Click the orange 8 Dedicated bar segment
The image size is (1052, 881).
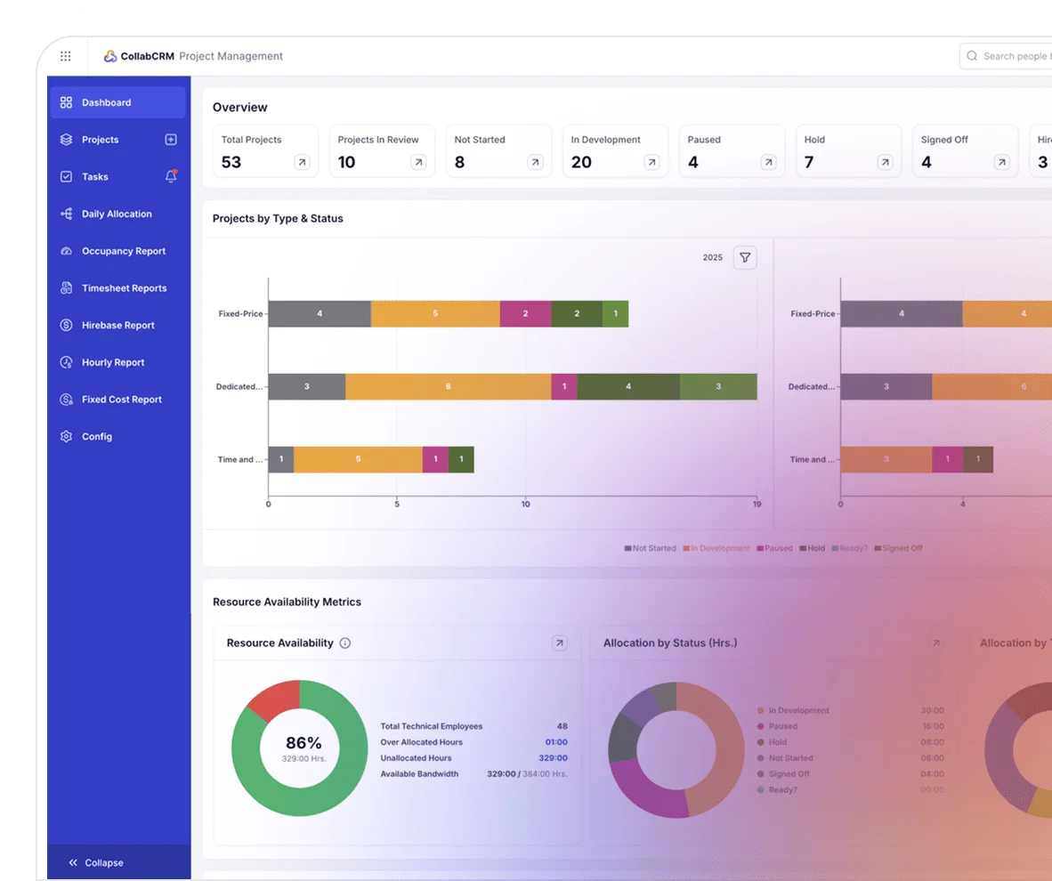pyautogui.click(x=448, y=387)
